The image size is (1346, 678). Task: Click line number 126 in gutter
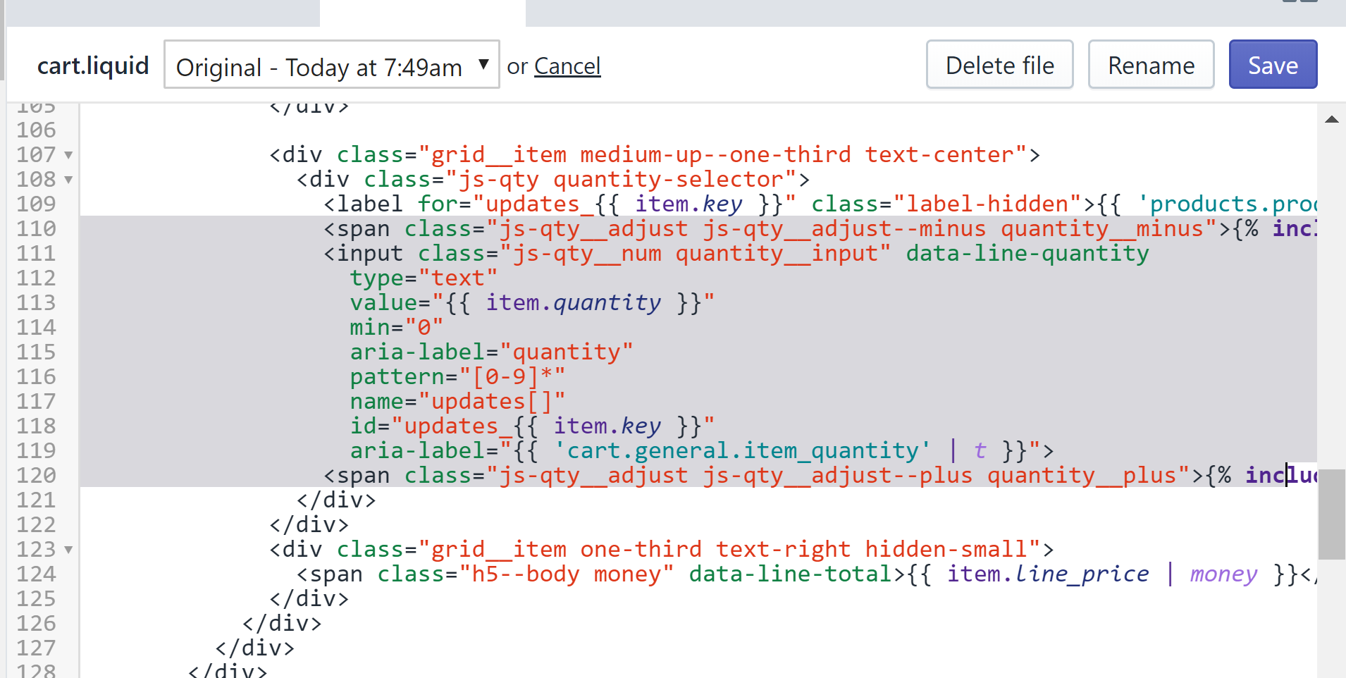36,623
